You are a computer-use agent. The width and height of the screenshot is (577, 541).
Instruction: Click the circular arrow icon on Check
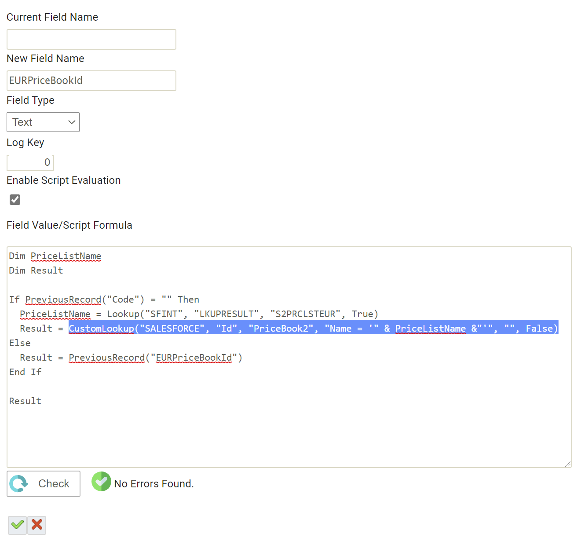pyautogui.click(x=19, y=484)
